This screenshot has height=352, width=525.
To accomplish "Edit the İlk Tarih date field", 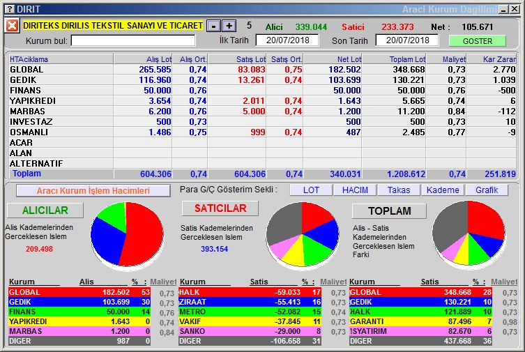I will 287,40.
